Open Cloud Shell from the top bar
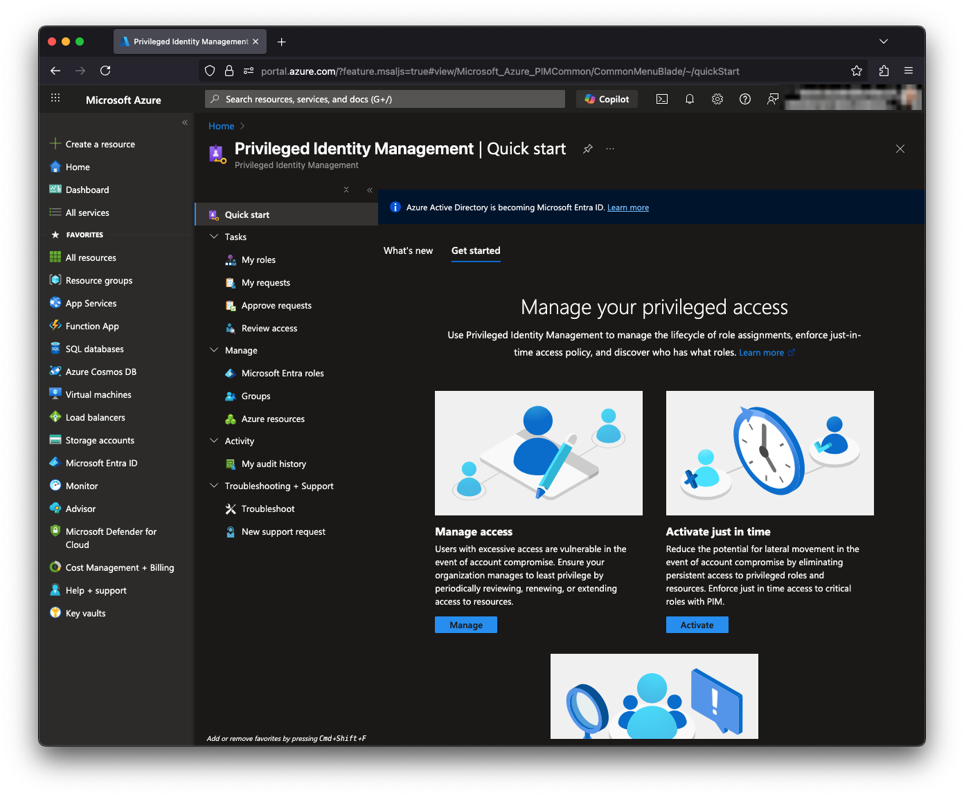 pos(662,99)
